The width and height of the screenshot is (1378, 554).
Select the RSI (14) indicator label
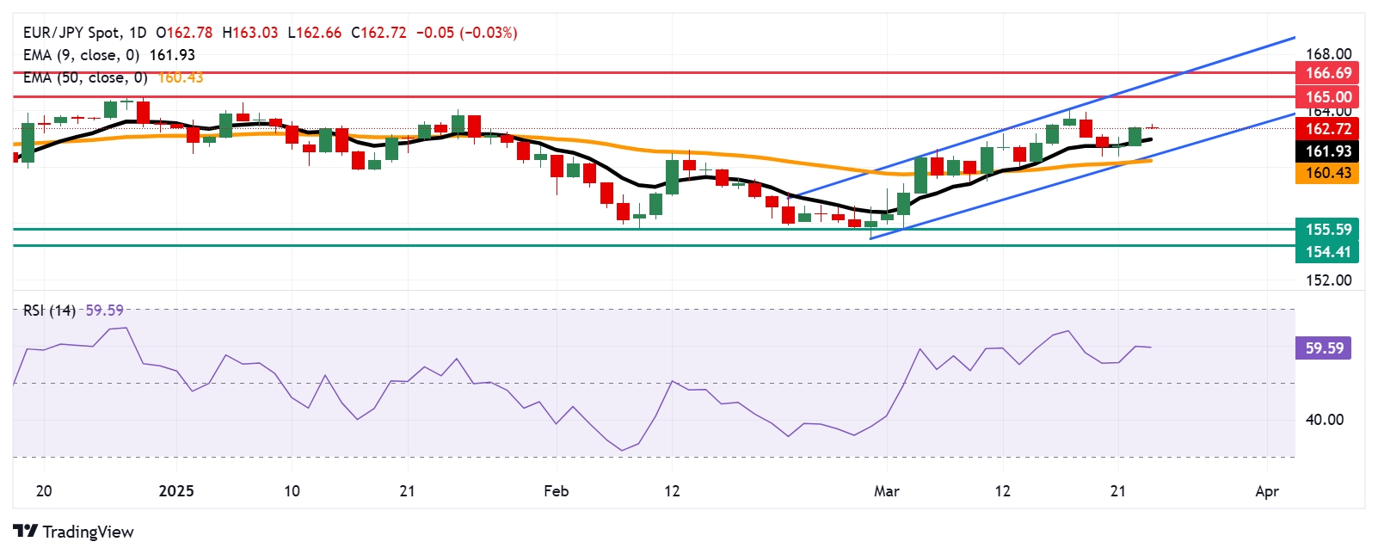coord(49,311)
